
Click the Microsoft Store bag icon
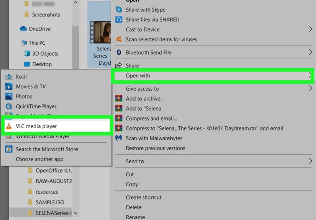(9, 149)
